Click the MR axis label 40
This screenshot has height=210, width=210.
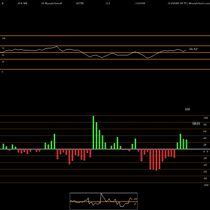205,138
